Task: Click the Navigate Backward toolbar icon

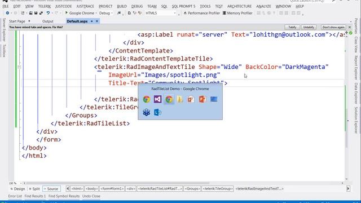Action: click(7, 13)
